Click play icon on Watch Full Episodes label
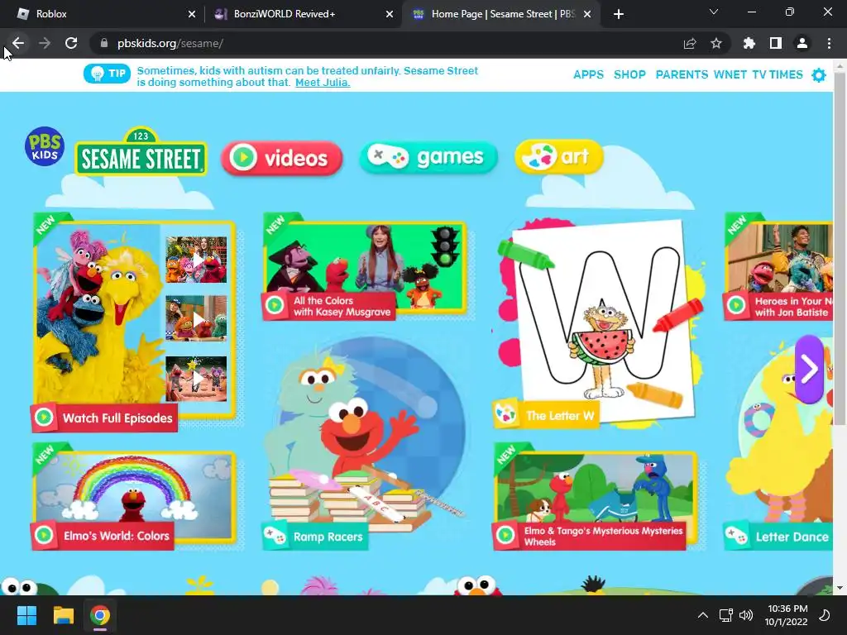The height and width of the screenshot is (635, 847). (44, 418)
